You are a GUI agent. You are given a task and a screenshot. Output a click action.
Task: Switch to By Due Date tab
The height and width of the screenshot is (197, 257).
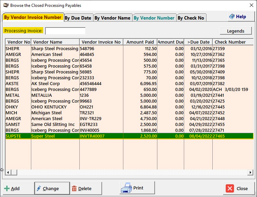[78, 18]
